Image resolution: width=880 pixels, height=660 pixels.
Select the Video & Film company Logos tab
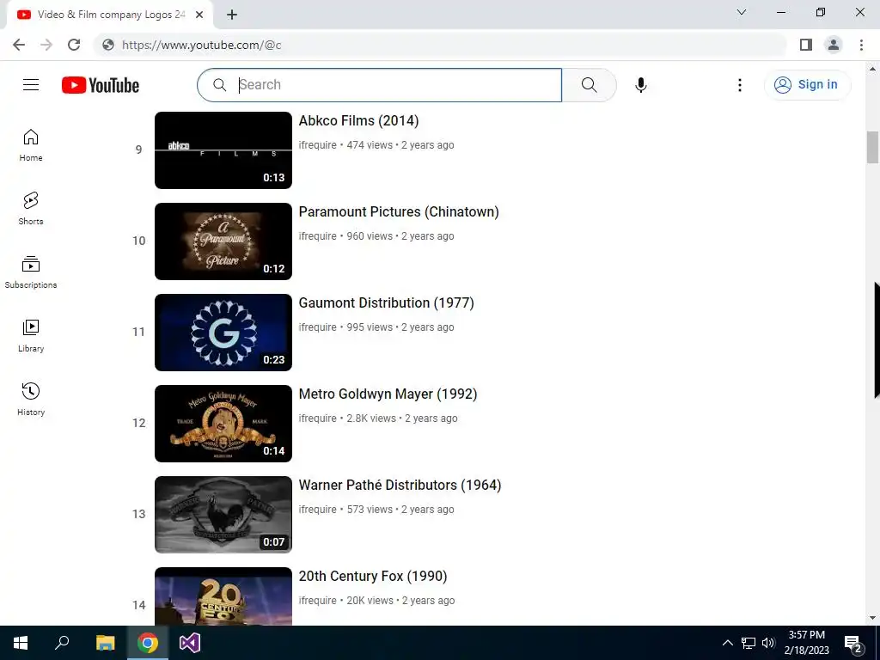point(110,15)
